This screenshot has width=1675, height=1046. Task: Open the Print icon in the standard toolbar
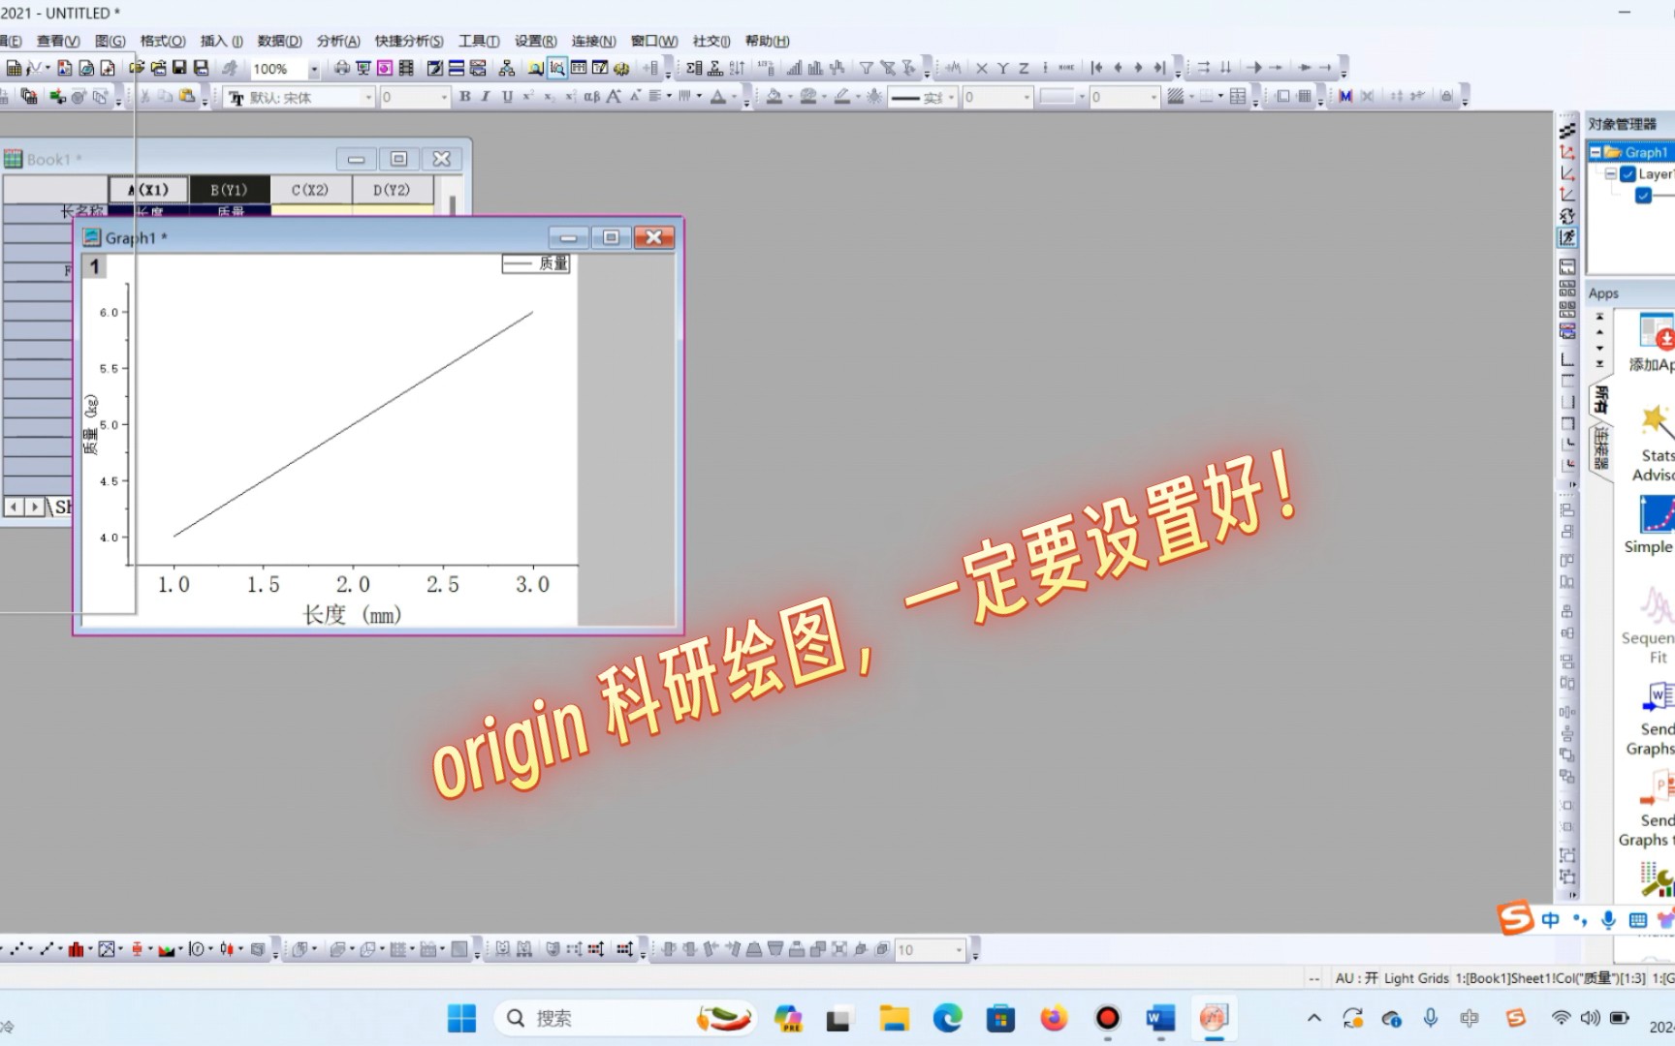click(x=341, y=66)
